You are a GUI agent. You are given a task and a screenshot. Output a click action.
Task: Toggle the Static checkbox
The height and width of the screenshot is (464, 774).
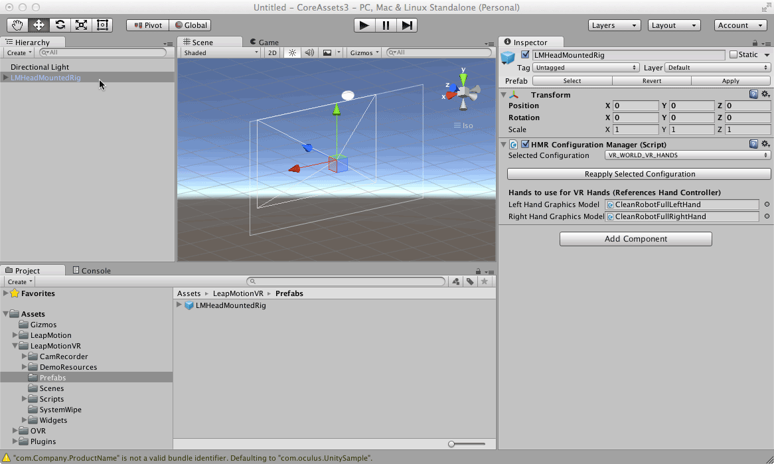(734, 55)
